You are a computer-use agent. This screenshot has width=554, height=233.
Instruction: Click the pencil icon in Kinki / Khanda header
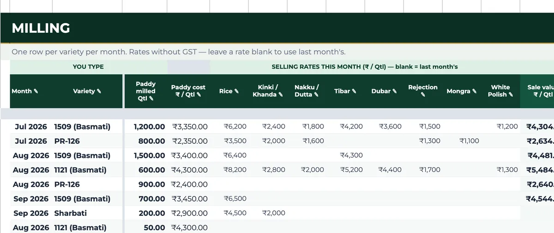(281, 95)
